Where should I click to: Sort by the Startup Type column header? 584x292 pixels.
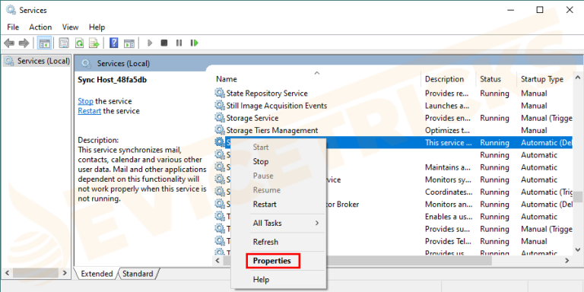[542, 79]
